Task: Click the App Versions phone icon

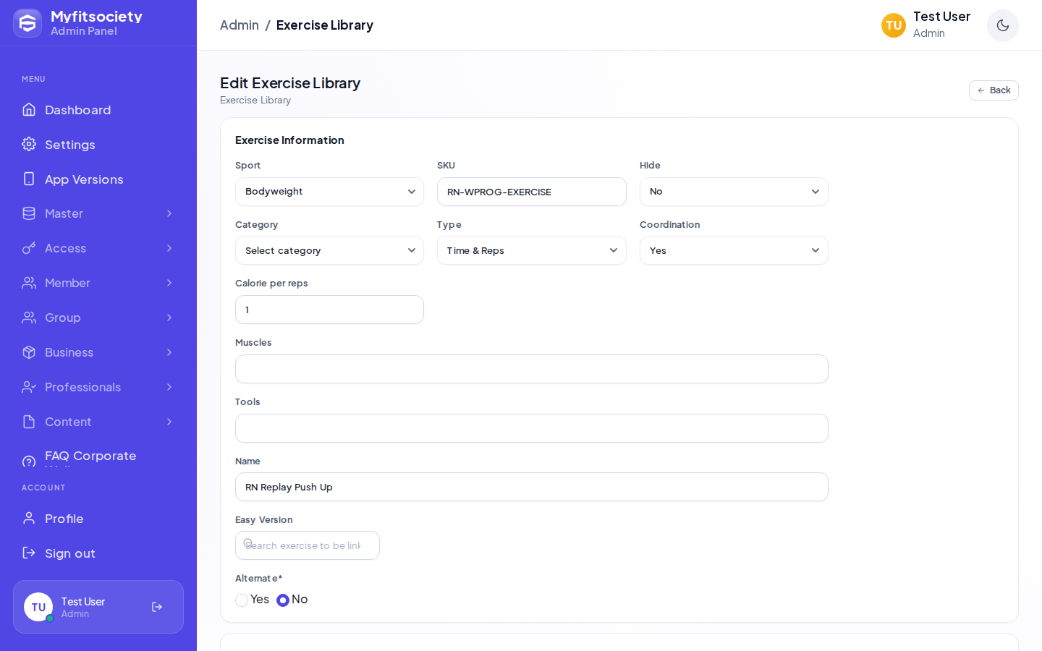Action: (29, 179)
